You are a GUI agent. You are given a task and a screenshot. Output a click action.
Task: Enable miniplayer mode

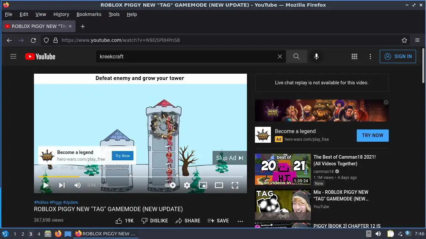tap(203, 185)
